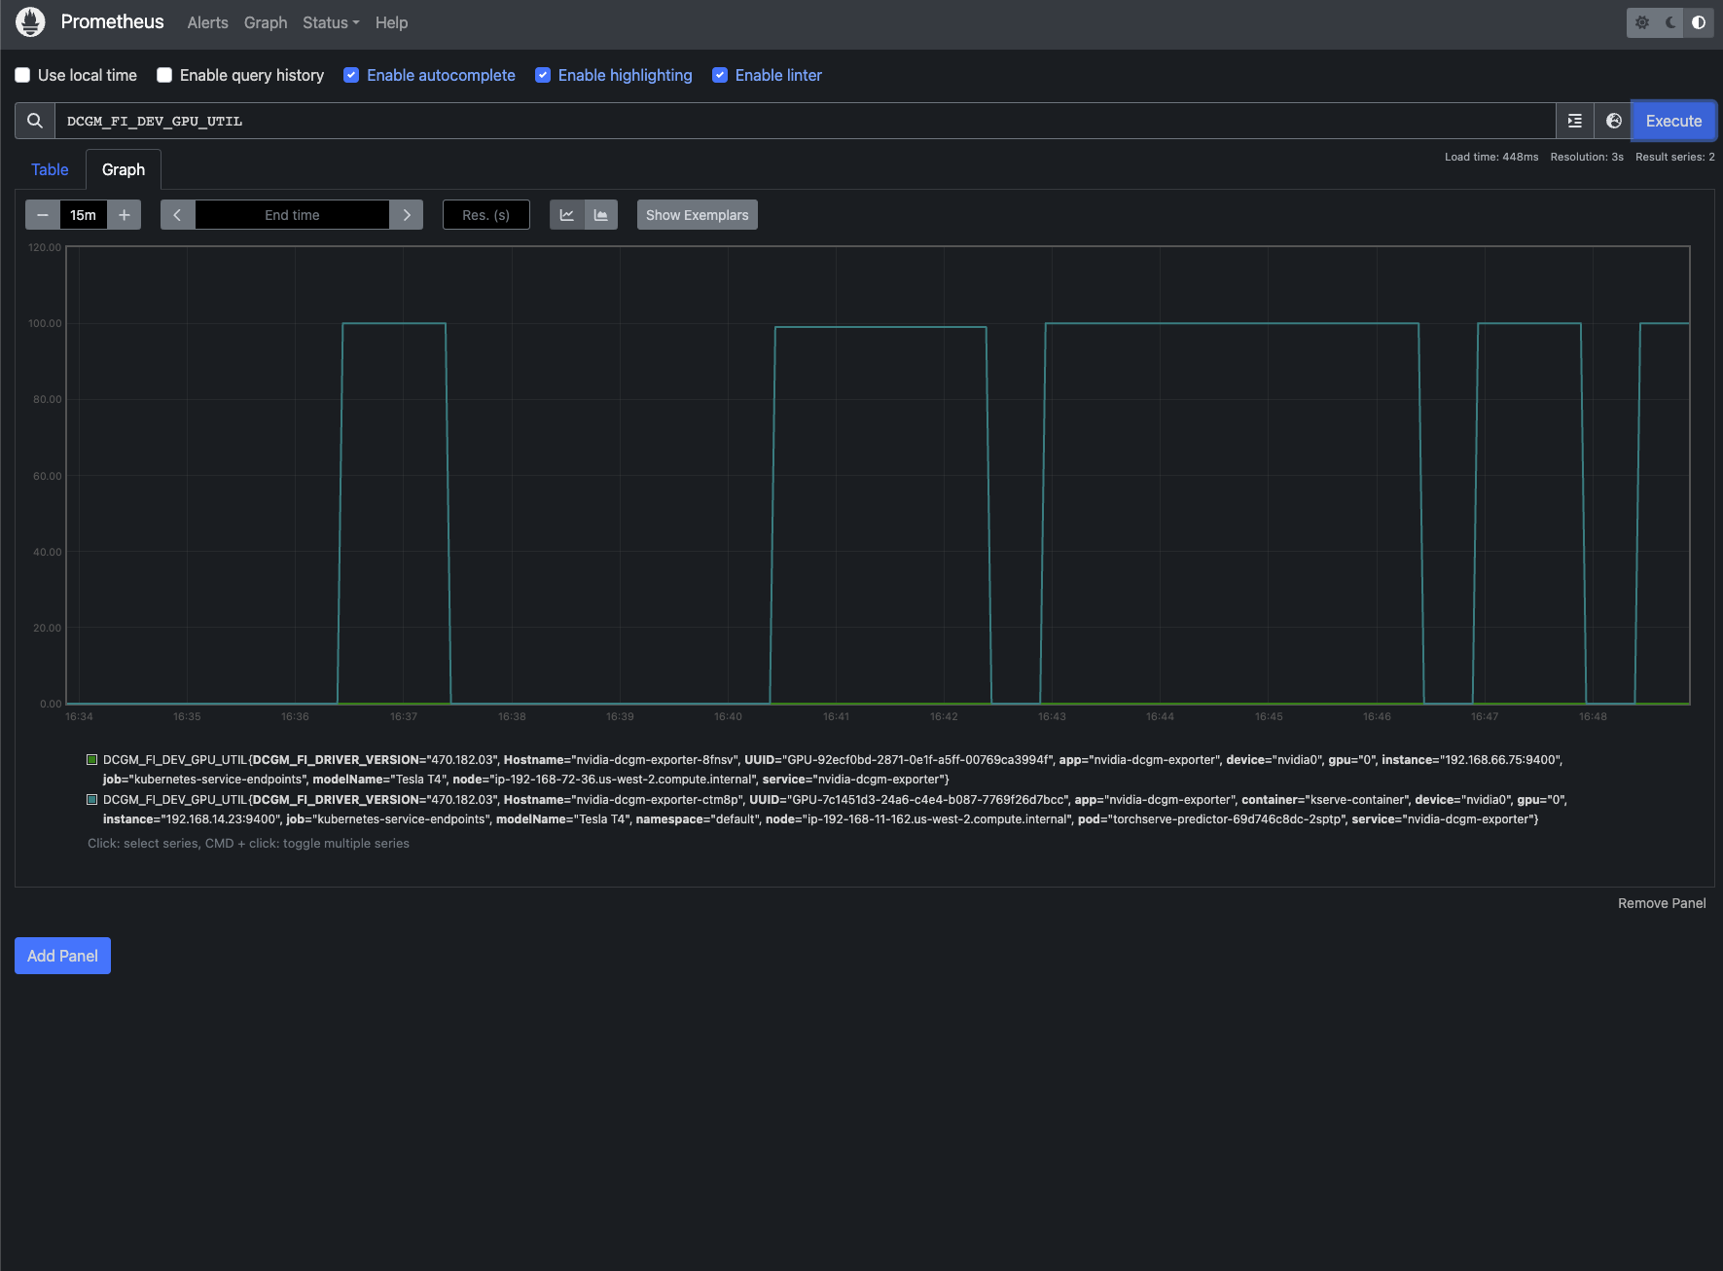Enable the Use local time checkbox
Screen dimensions: 1723x1271
pyautogui.click(x=22, y=75)
